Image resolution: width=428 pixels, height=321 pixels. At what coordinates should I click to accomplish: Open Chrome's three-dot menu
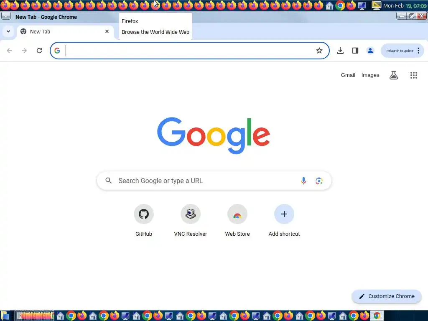[x=418, y=51]
